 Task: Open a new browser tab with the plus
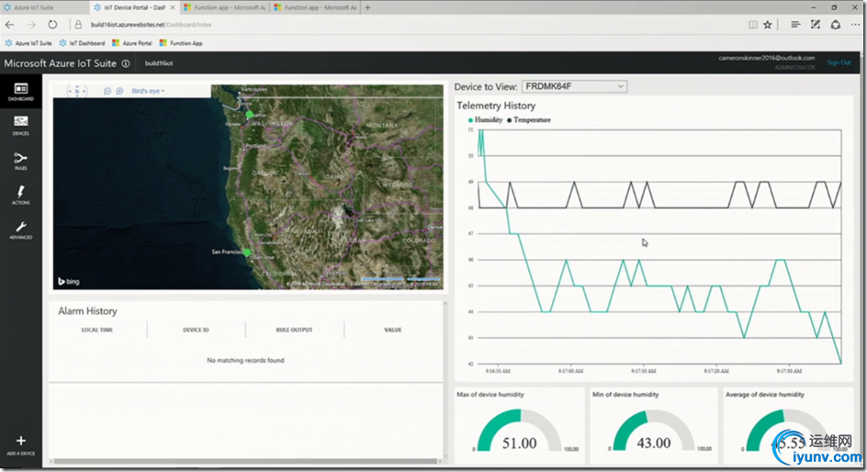click(367, 7)
